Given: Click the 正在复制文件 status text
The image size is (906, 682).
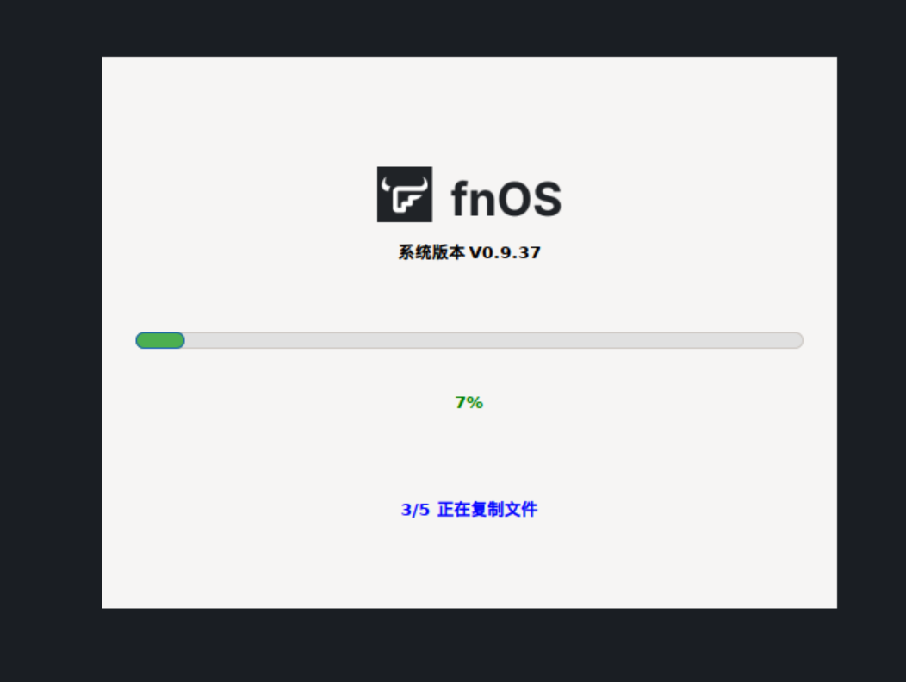Looking at the screenshot, I should [487, 509].
